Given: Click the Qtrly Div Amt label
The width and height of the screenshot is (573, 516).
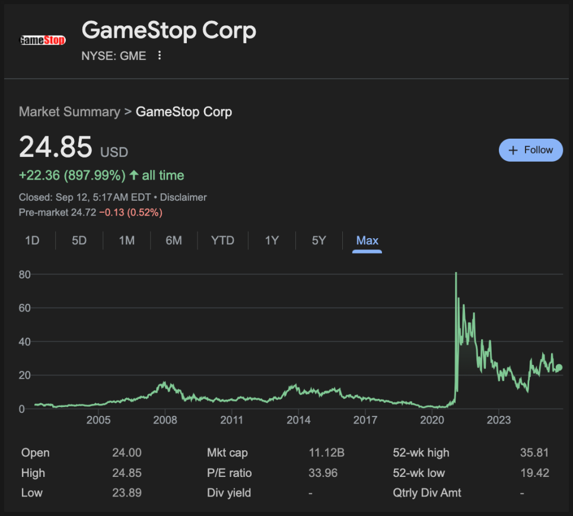Looking at the screenshot, I should pos(427,493).
